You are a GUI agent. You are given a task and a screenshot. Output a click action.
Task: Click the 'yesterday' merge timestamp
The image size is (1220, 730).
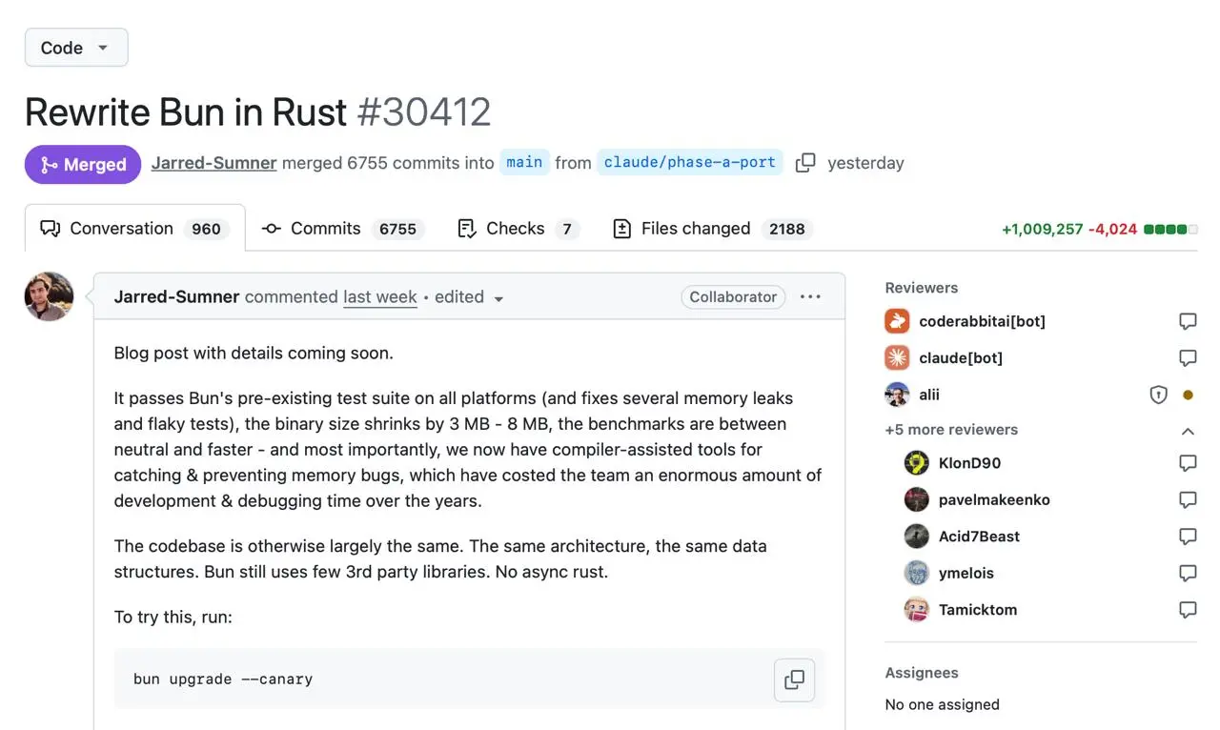pos(865,163)
